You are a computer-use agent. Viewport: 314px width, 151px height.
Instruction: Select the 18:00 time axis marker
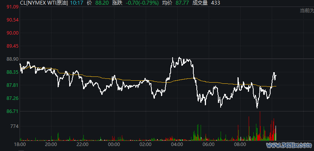pyautogui.click(x=20, y=144)
